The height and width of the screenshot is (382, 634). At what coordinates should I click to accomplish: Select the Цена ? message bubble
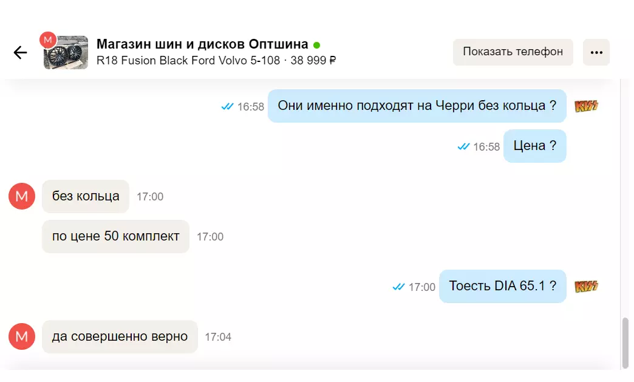[x=534, y=146]
